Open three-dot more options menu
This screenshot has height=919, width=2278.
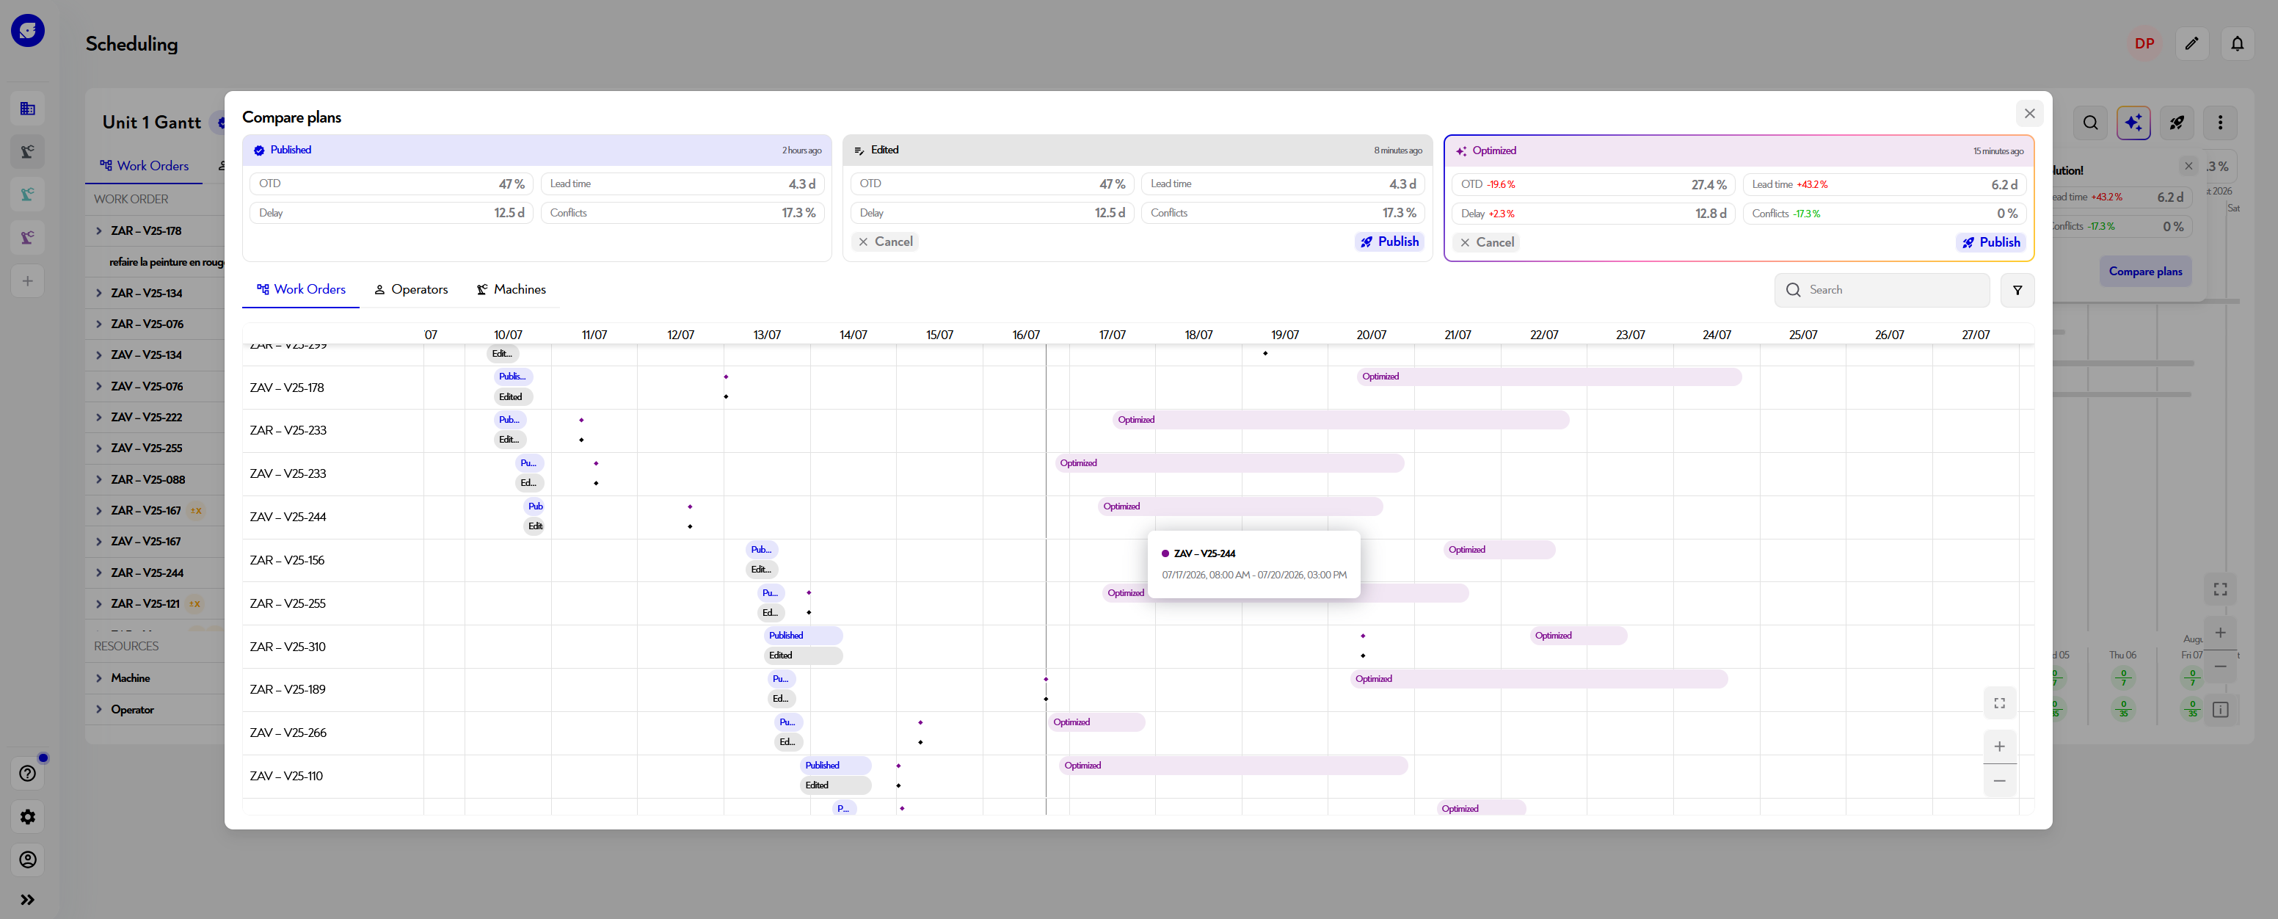click(2221, 123)
